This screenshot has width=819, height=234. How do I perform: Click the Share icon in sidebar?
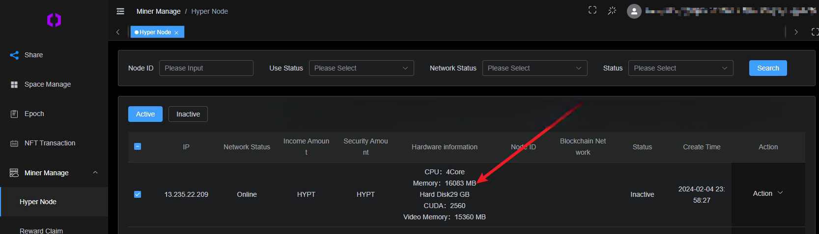click(14, 55)
